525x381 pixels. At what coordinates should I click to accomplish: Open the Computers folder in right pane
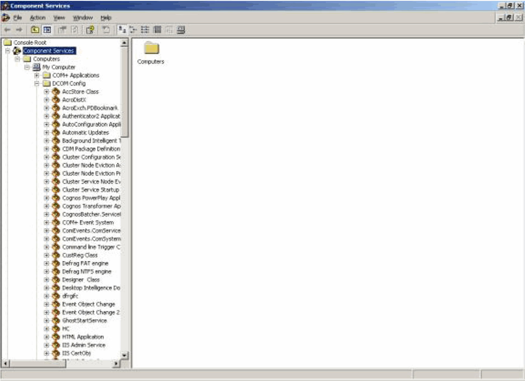pos(151,53)
